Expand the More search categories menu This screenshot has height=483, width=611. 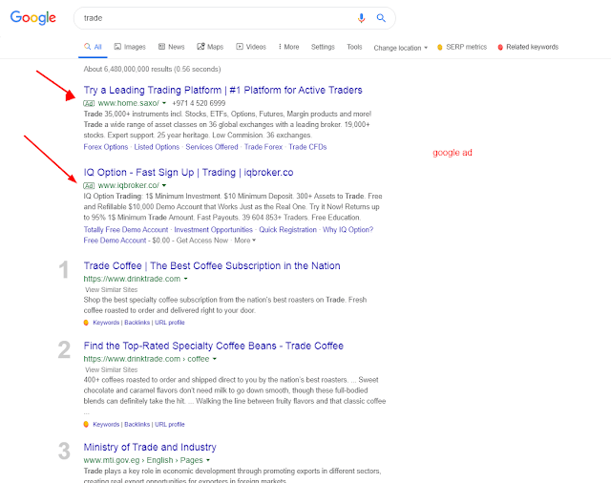click(x=288, y=47)
